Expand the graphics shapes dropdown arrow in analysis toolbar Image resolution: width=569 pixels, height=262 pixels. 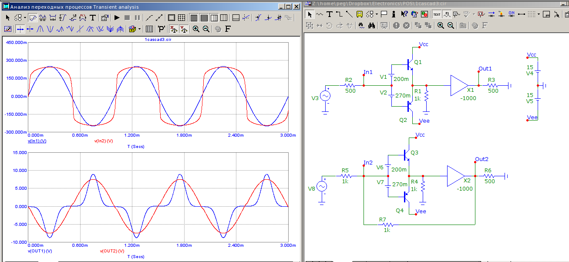coord(25,18)
